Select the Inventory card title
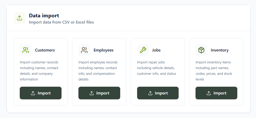The width and height of the screenshot is (256, 118). tap(220, 50)
